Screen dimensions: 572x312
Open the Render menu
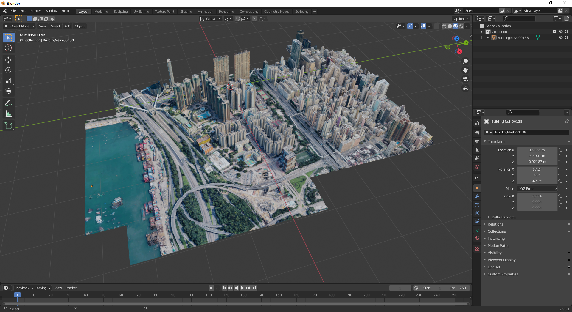35,11
